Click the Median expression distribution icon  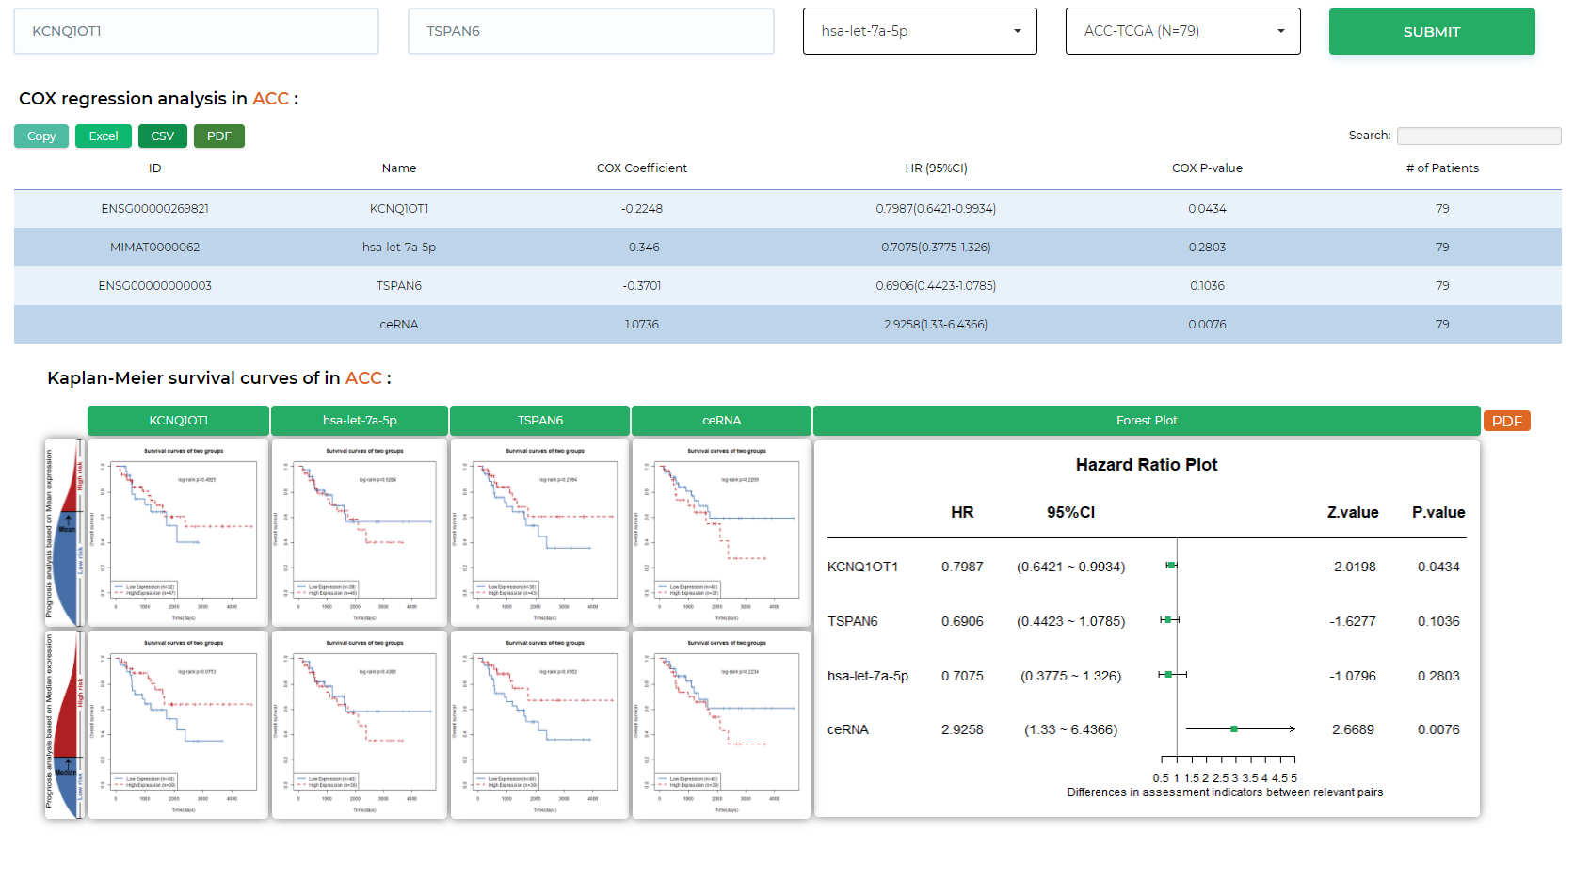click(65, 725)
